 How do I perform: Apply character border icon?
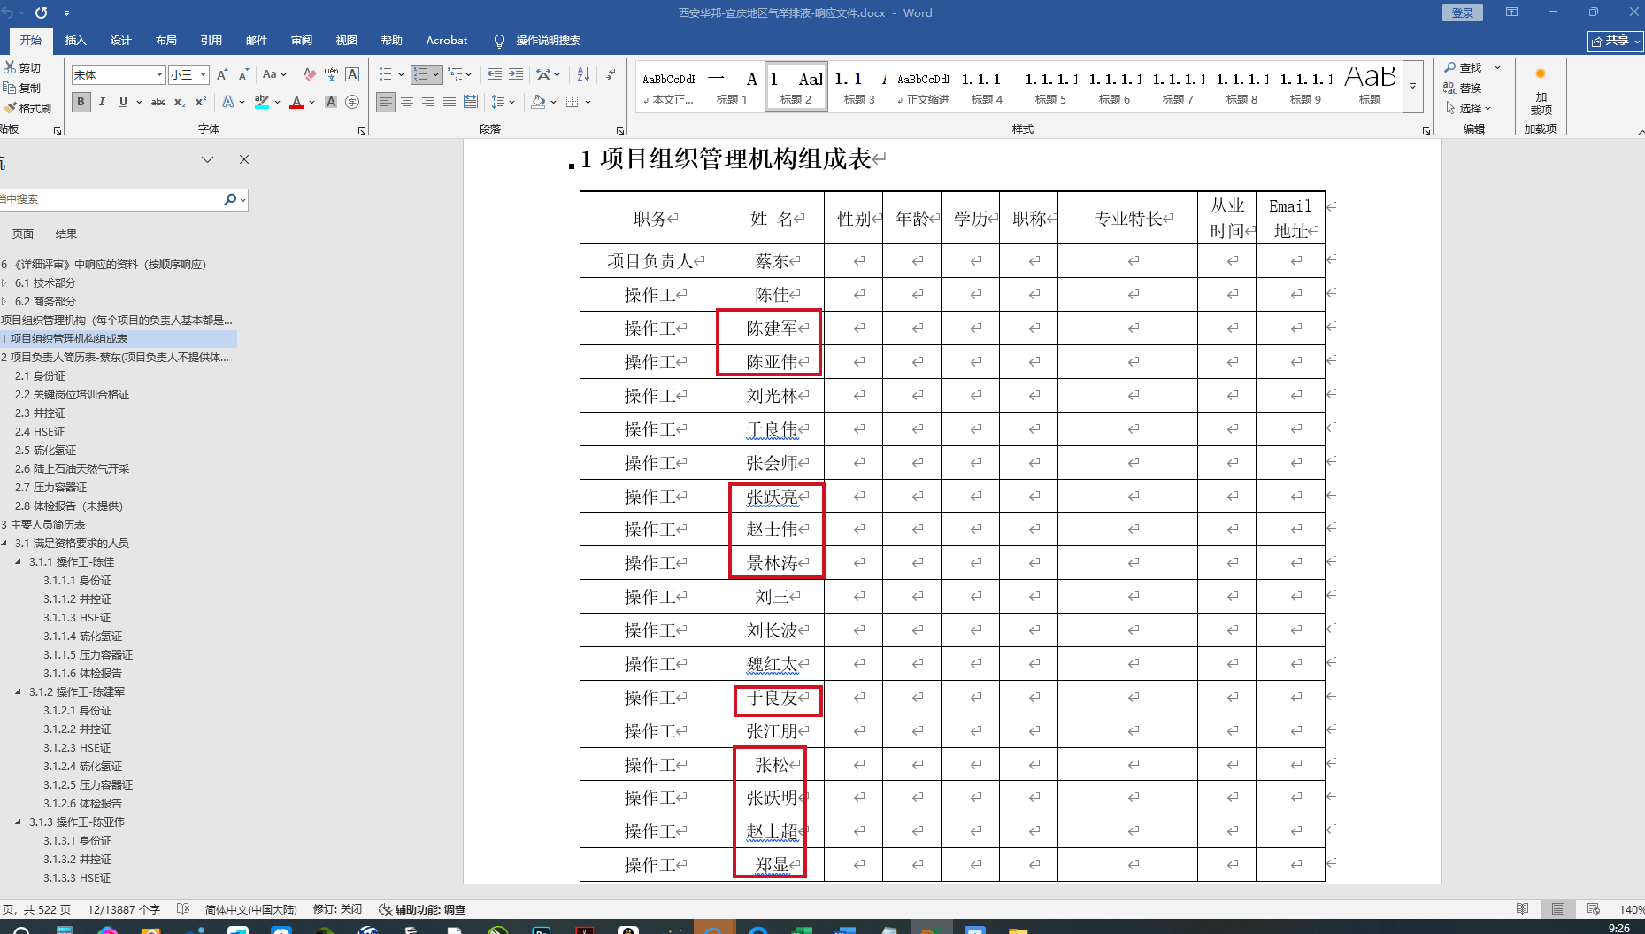point(352,75)
